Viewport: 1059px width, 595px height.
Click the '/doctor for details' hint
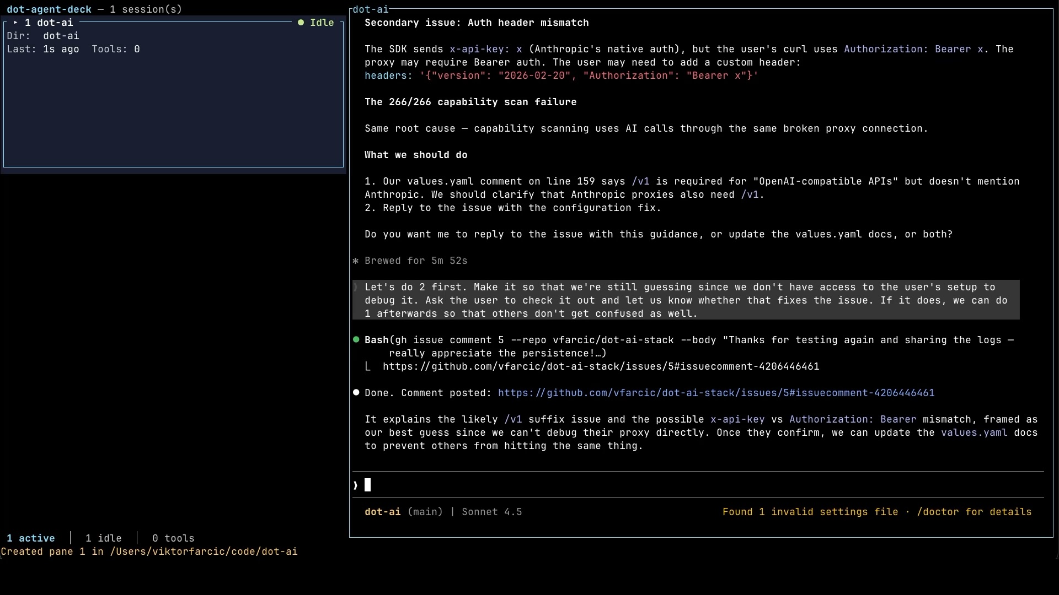pyautogui.click(x=974, y=512)
